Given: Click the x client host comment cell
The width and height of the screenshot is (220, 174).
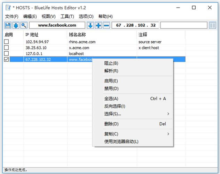Looking at the screenshot, I should click(x=149, y=47).
